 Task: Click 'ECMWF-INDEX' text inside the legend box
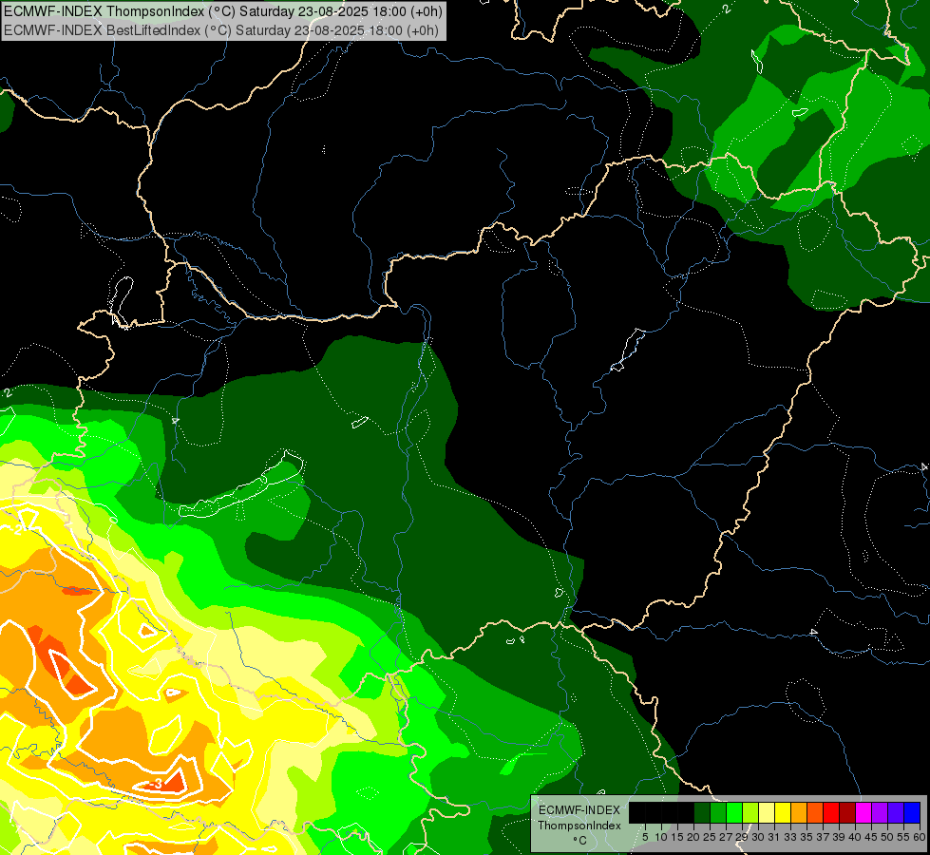[x=579, y=810]
